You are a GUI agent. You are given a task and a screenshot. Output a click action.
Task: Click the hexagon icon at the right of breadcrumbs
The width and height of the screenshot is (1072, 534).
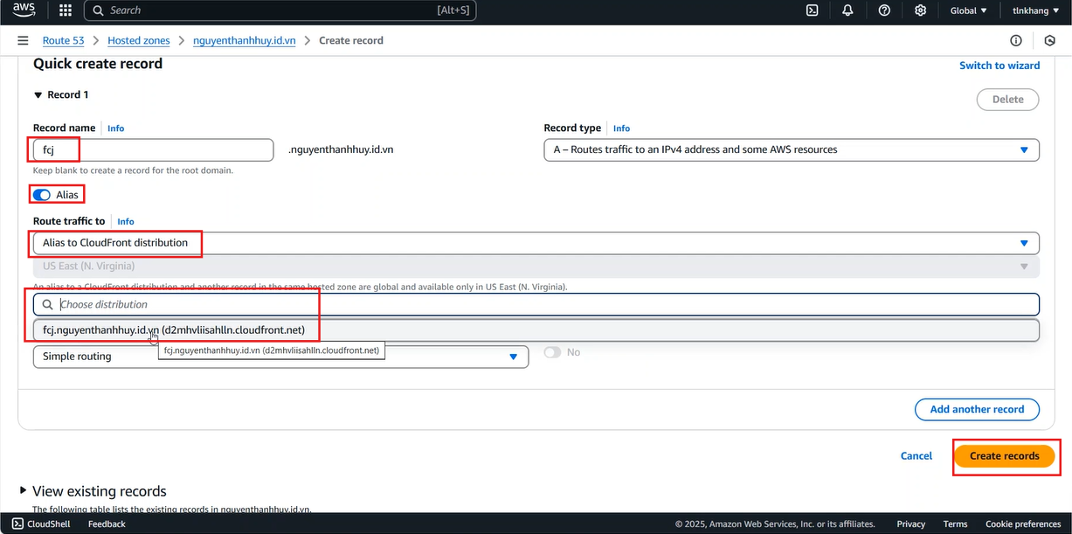click(1050, 40)
